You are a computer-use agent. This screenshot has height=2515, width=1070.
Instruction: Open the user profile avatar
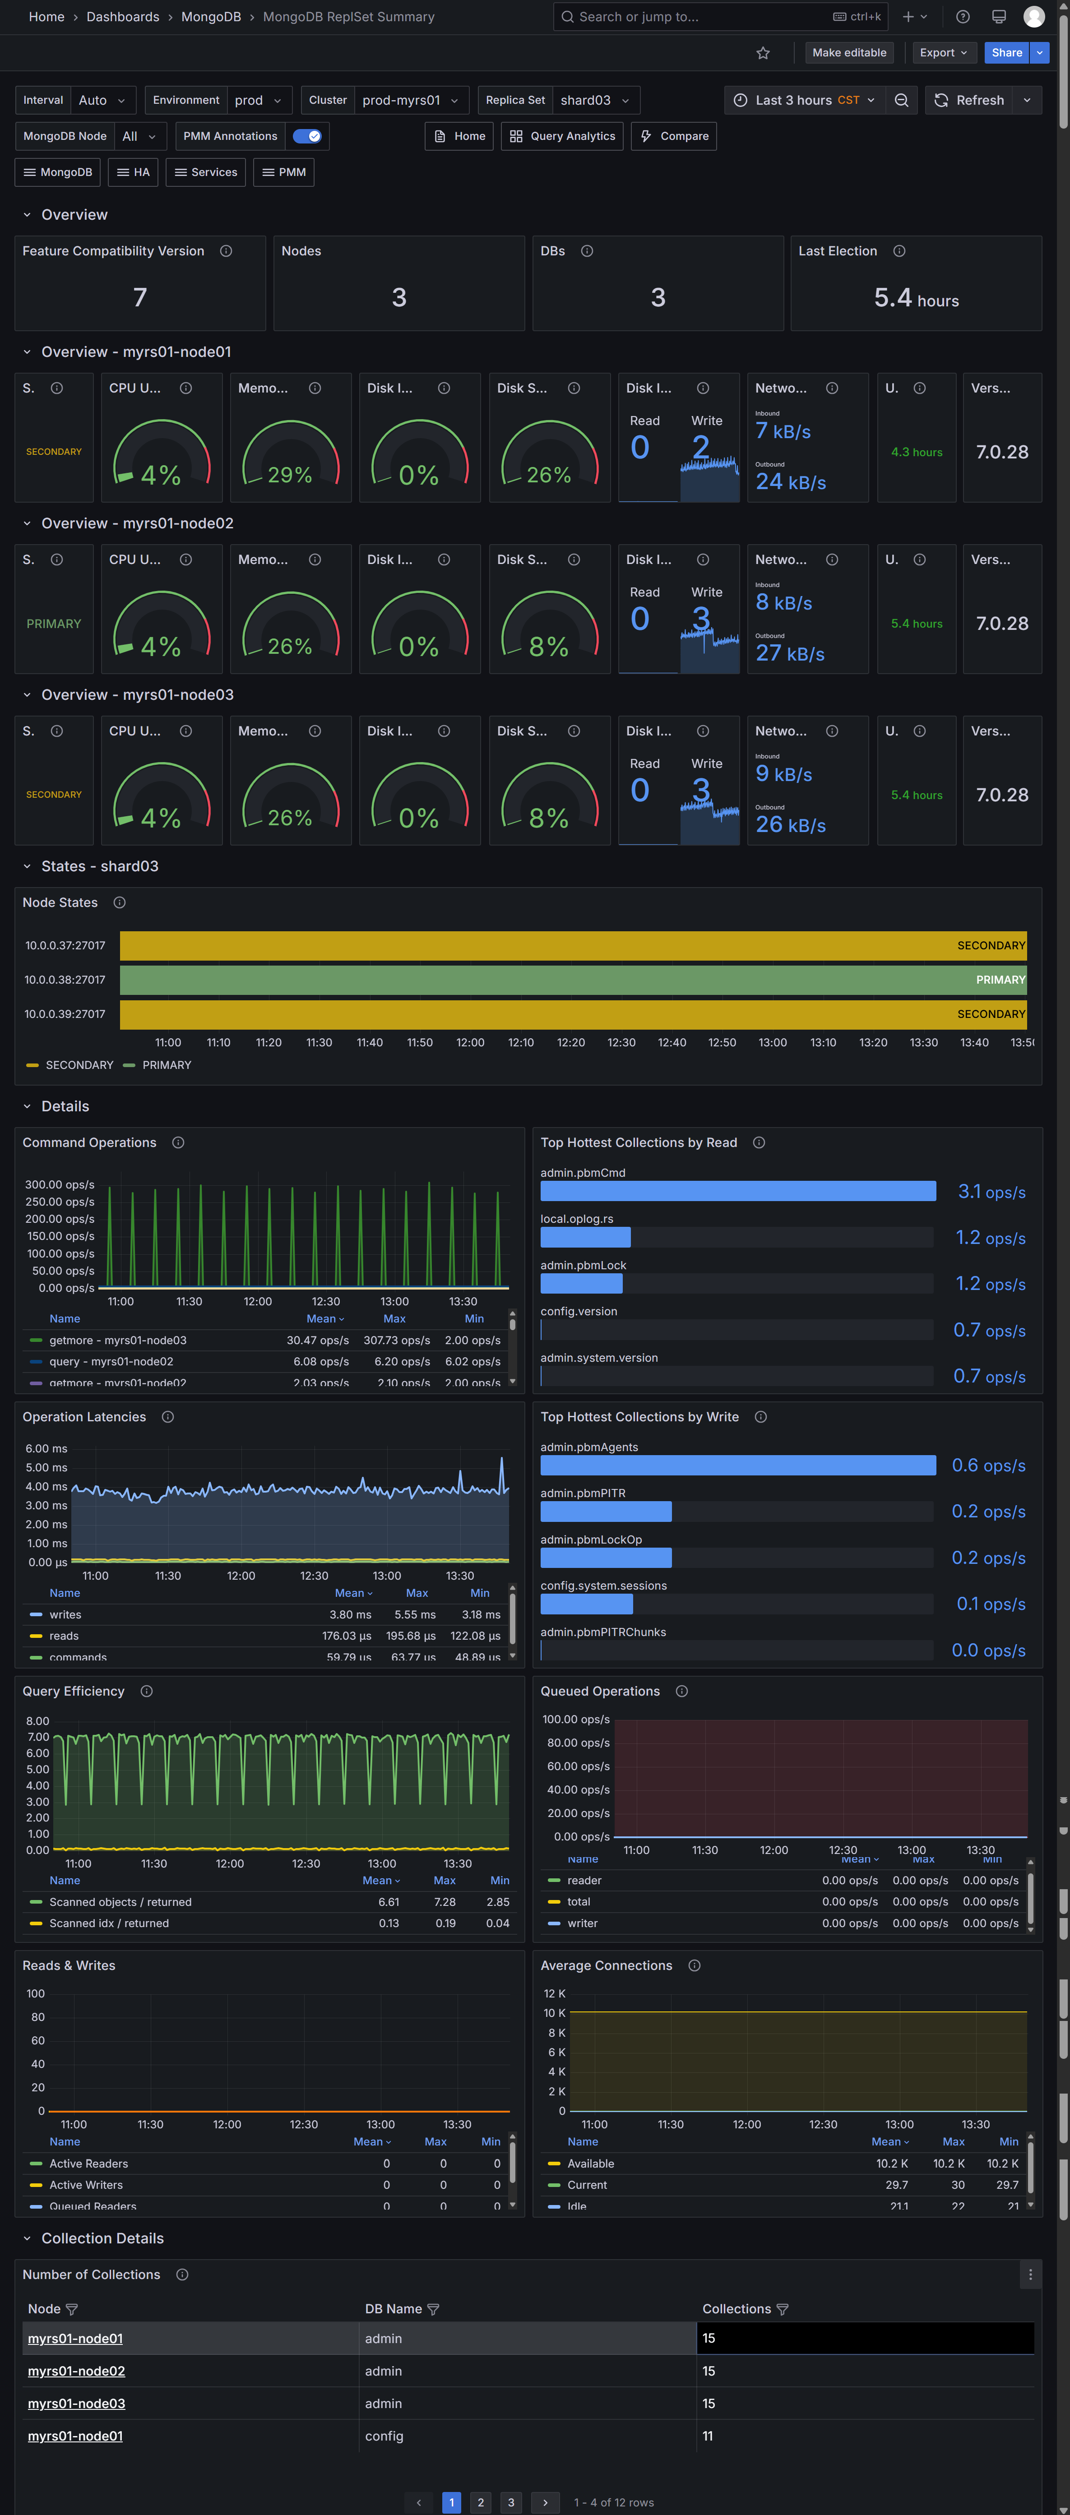coord(1033,17)
